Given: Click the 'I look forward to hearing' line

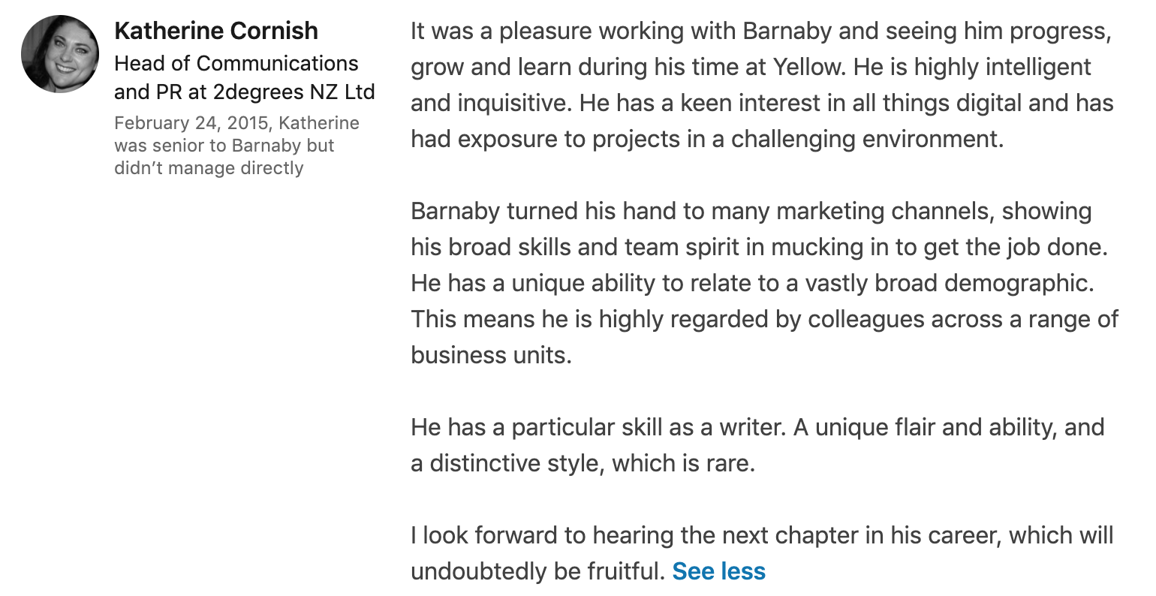Looking at the screenshot, I should (762, 535).
